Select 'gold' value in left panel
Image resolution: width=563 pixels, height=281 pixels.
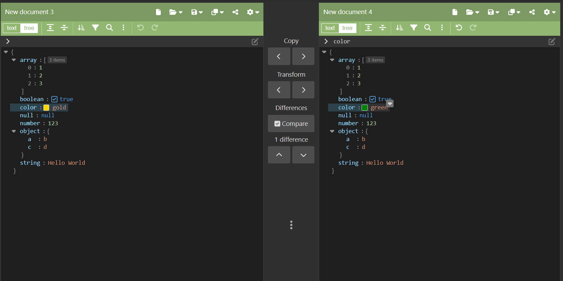(x=59, y=108)
